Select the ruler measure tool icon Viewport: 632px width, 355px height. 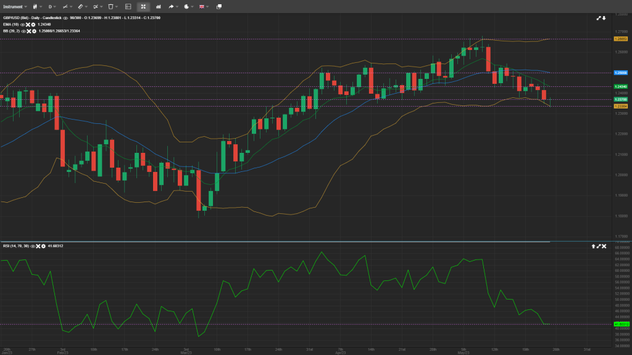pos(81,7)
